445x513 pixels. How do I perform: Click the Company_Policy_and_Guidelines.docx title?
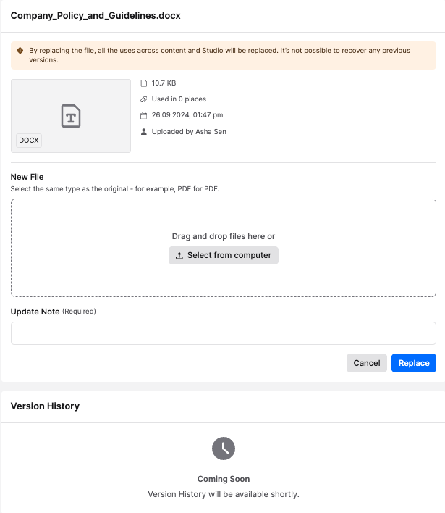96,16
